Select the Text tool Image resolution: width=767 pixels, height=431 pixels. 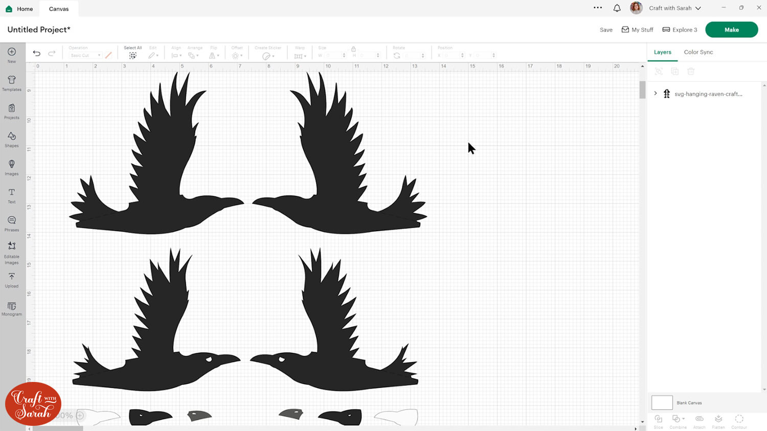click(x=11, y=195)
